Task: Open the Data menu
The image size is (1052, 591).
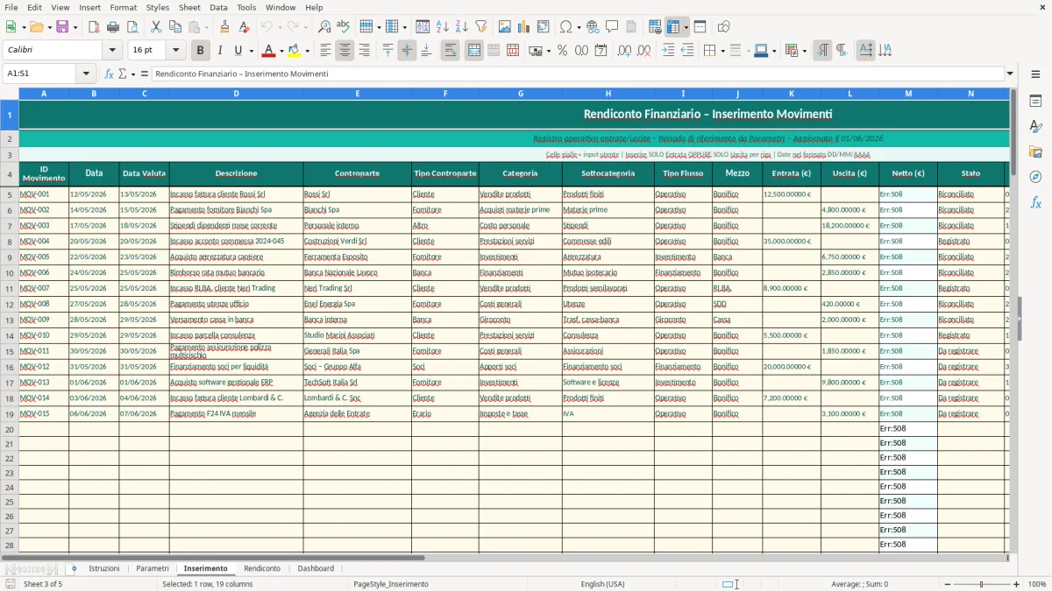Action: [x=218, y=7]
